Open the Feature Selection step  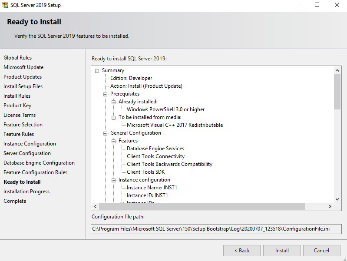(23, 125)
